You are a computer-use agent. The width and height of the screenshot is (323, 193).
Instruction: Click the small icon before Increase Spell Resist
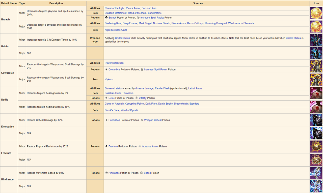pos(138,18)
